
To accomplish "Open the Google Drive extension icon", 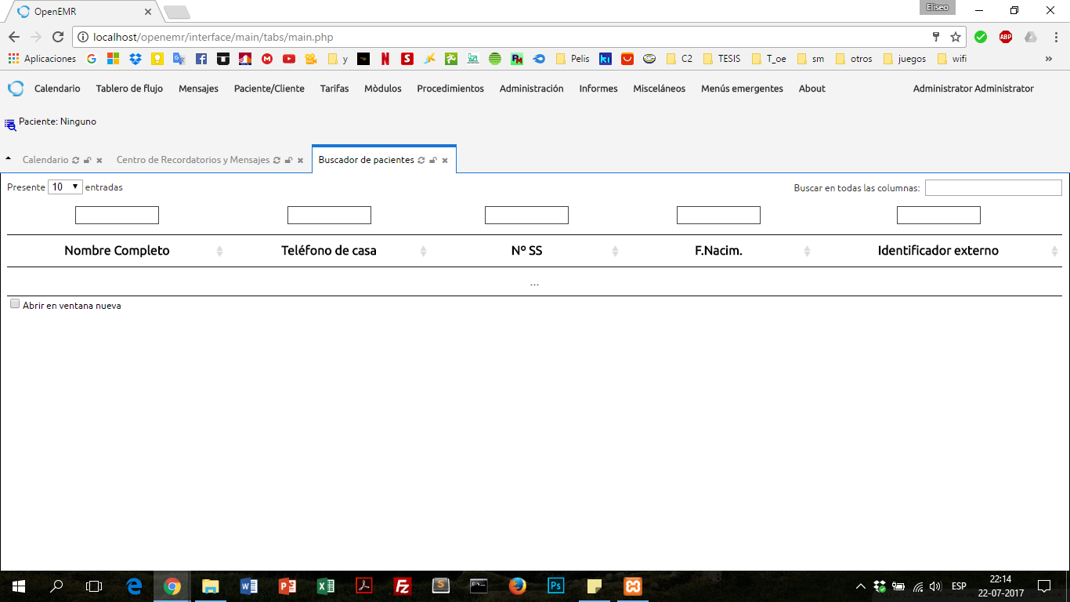I will (1031, 37).
